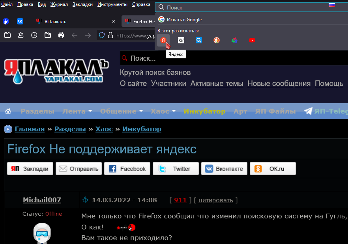Open the pinned blue feather tab
The image size is (348, 244).
point(6,21)
